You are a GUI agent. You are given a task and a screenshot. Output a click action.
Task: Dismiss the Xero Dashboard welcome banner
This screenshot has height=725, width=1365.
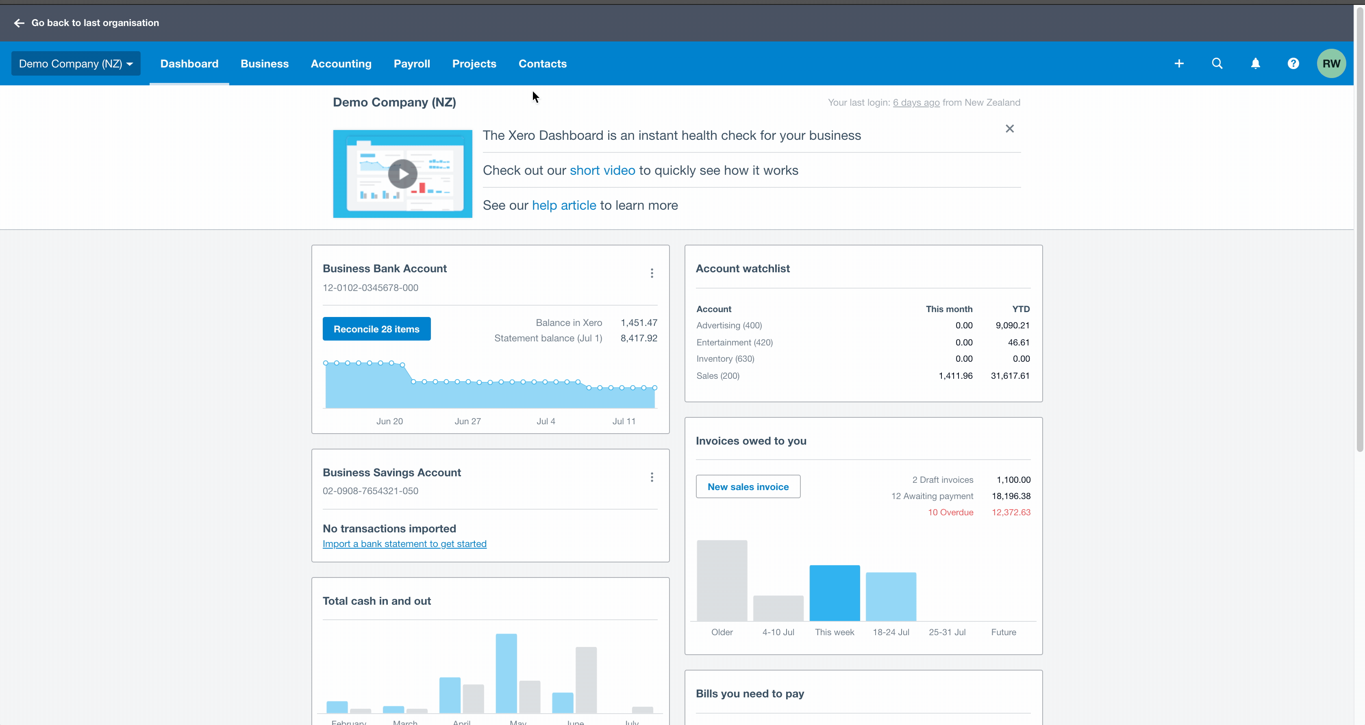1010,129
